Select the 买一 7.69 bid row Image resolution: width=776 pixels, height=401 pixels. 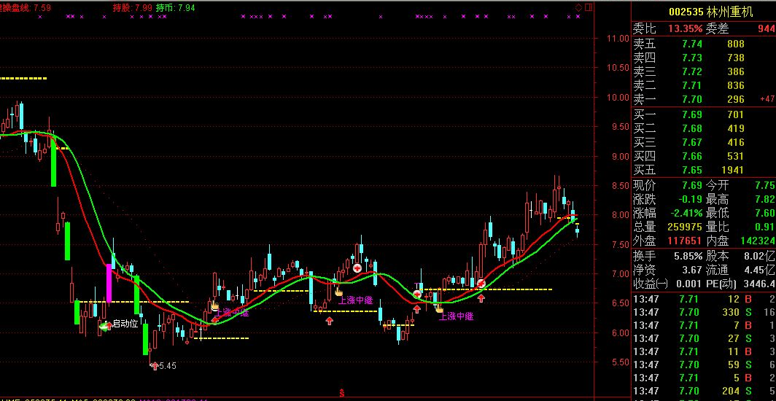704,114
